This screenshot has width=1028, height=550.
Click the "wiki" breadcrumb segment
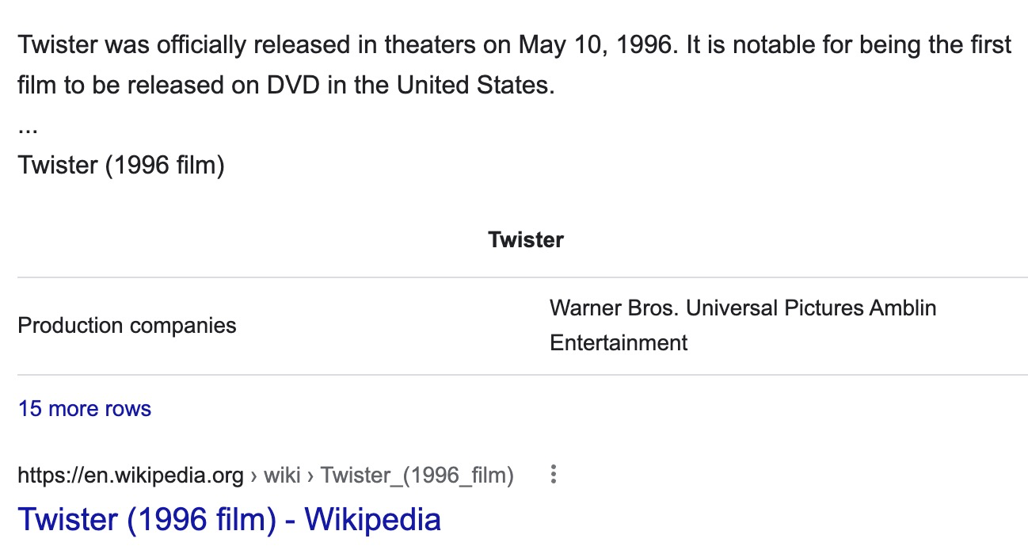[x=281, y=476]
